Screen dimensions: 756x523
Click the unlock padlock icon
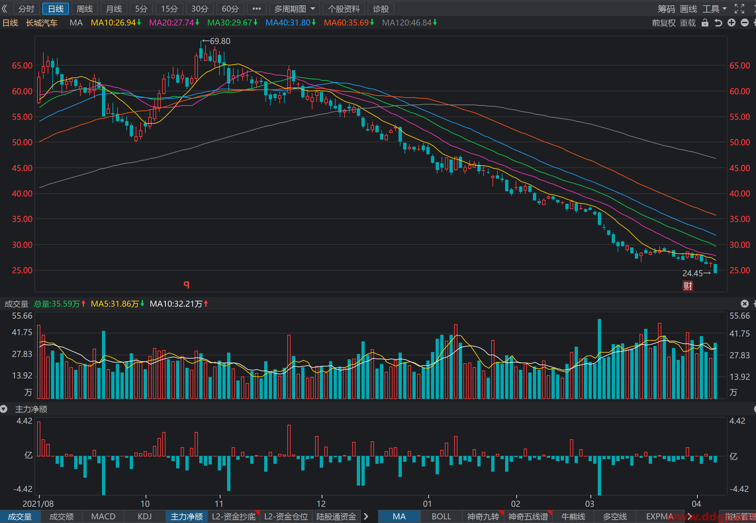tap(705, 23)
